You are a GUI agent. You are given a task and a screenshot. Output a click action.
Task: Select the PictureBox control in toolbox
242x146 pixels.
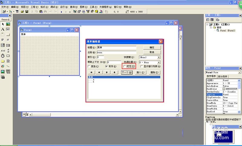point(8,24)
